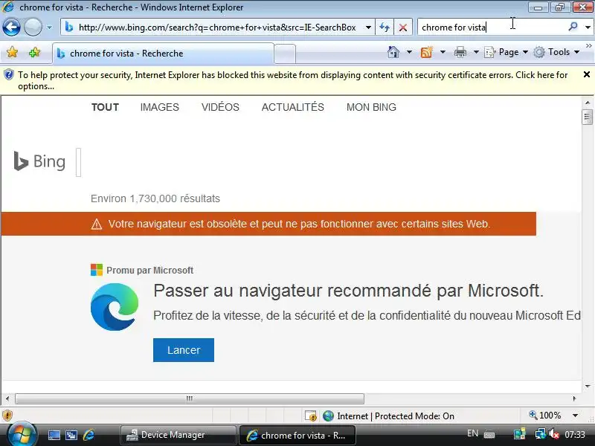Open the MON BING tab
Screen dimensions: 595x446
point(371,107)
